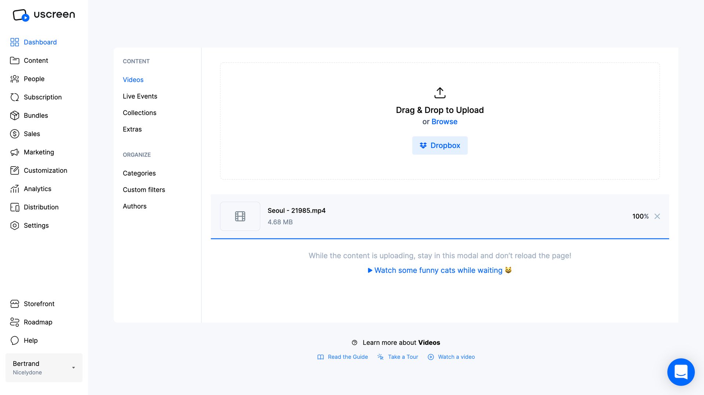Open the Distribution section
704x395 pixels.
pyautogui.click(x=41, y=207)
